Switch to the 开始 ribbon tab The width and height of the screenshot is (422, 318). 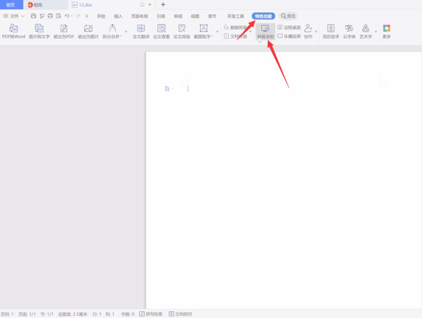tap(101, 16)
